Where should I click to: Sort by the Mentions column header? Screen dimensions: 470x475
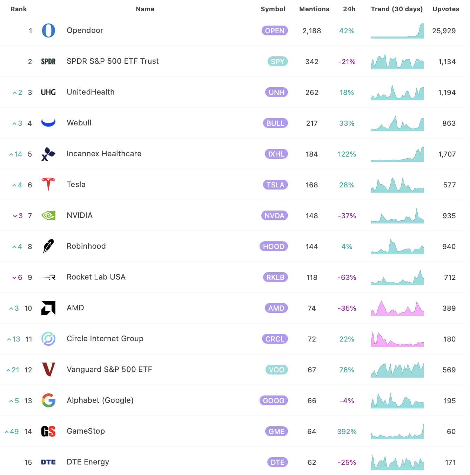(314, 9)
